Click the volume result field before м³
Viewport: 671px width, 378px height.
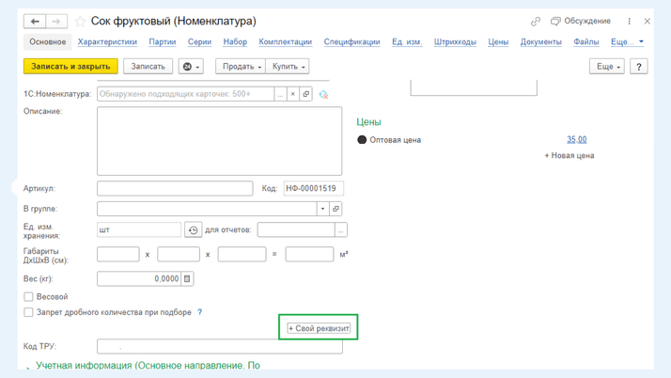point(309,254)
